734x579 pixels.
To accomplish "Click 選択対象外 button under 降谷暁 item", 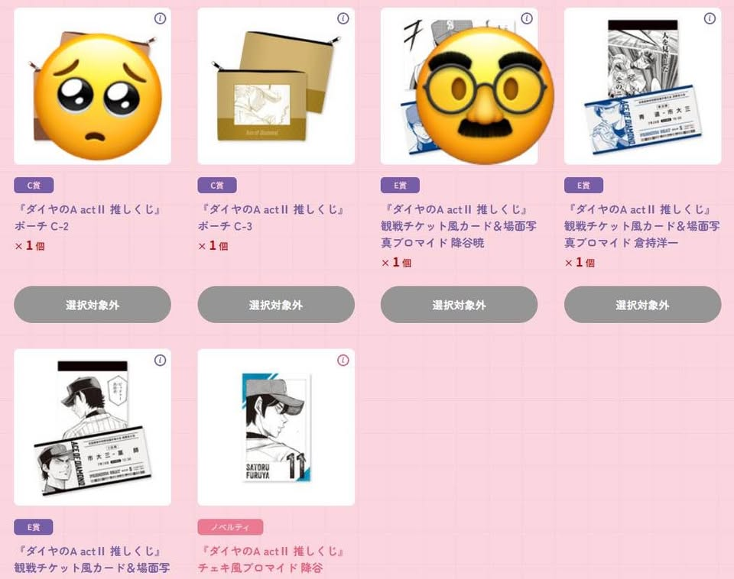I will (460, 305).
